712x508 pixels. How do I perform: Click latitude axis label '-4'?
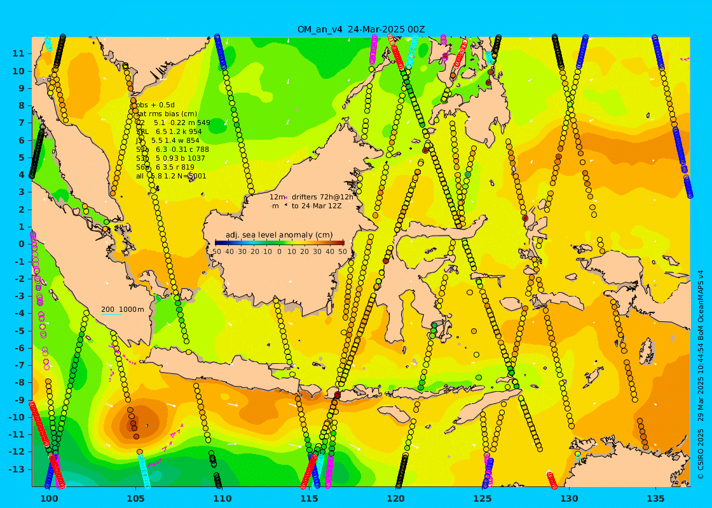tap(19, 313)
